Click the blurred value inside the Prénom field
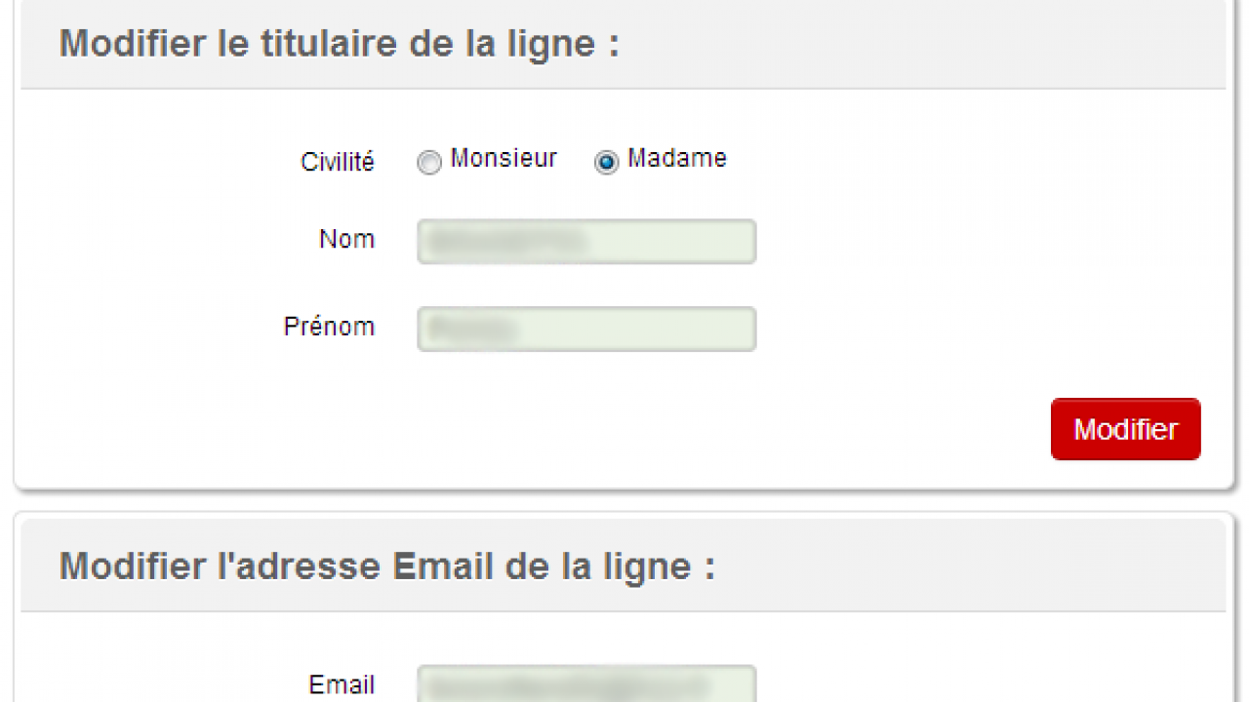Image resolution: width=1249 pixels, height=702 pixels. 473,330
